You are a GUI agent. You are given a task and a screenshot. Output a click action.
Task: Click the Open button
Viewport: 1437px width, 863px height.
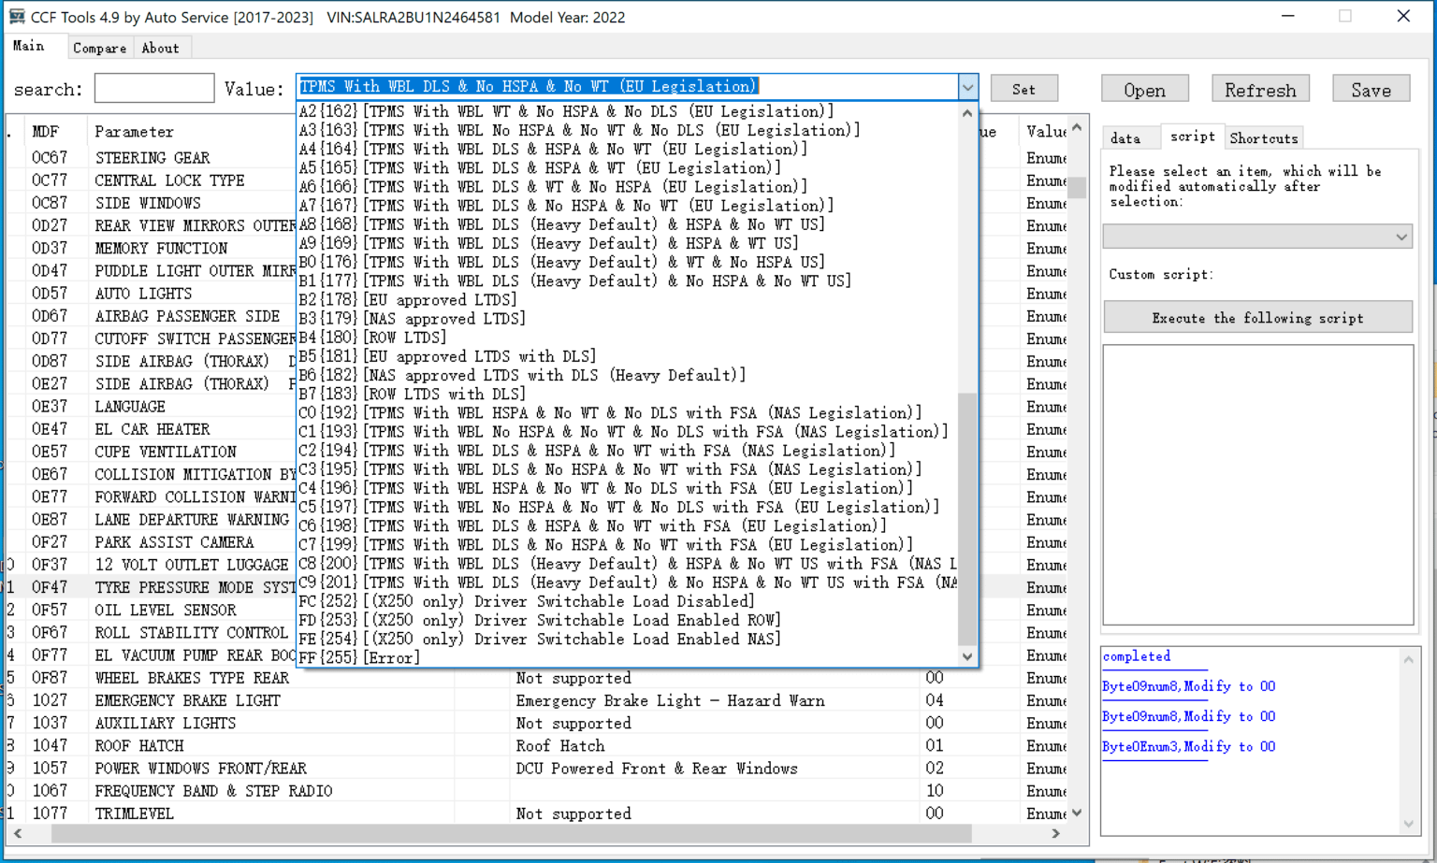1144,88
